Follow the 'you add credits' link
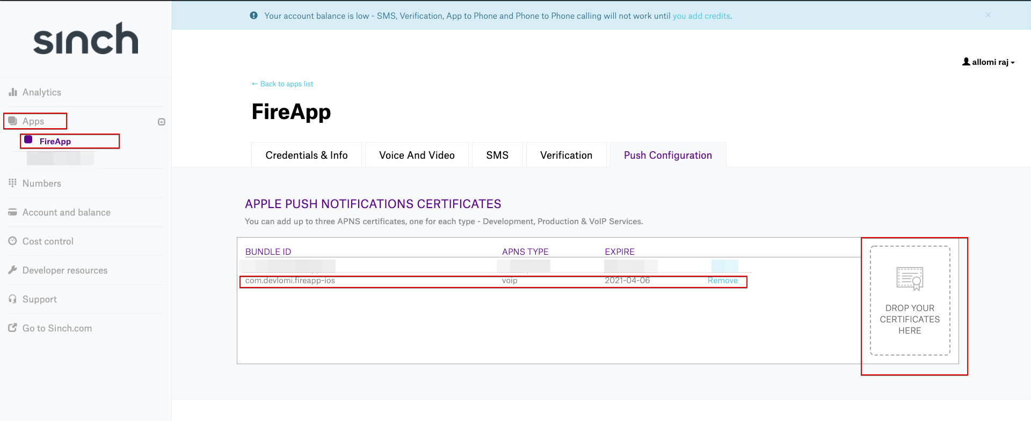Viewport: 1031px width, 421px height. [x=701, y=16]
